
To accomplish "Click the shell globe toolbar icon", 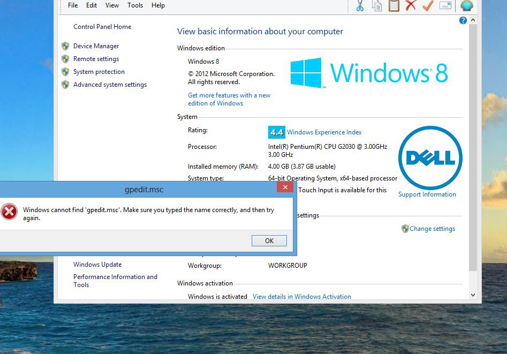I will (467, 5).
